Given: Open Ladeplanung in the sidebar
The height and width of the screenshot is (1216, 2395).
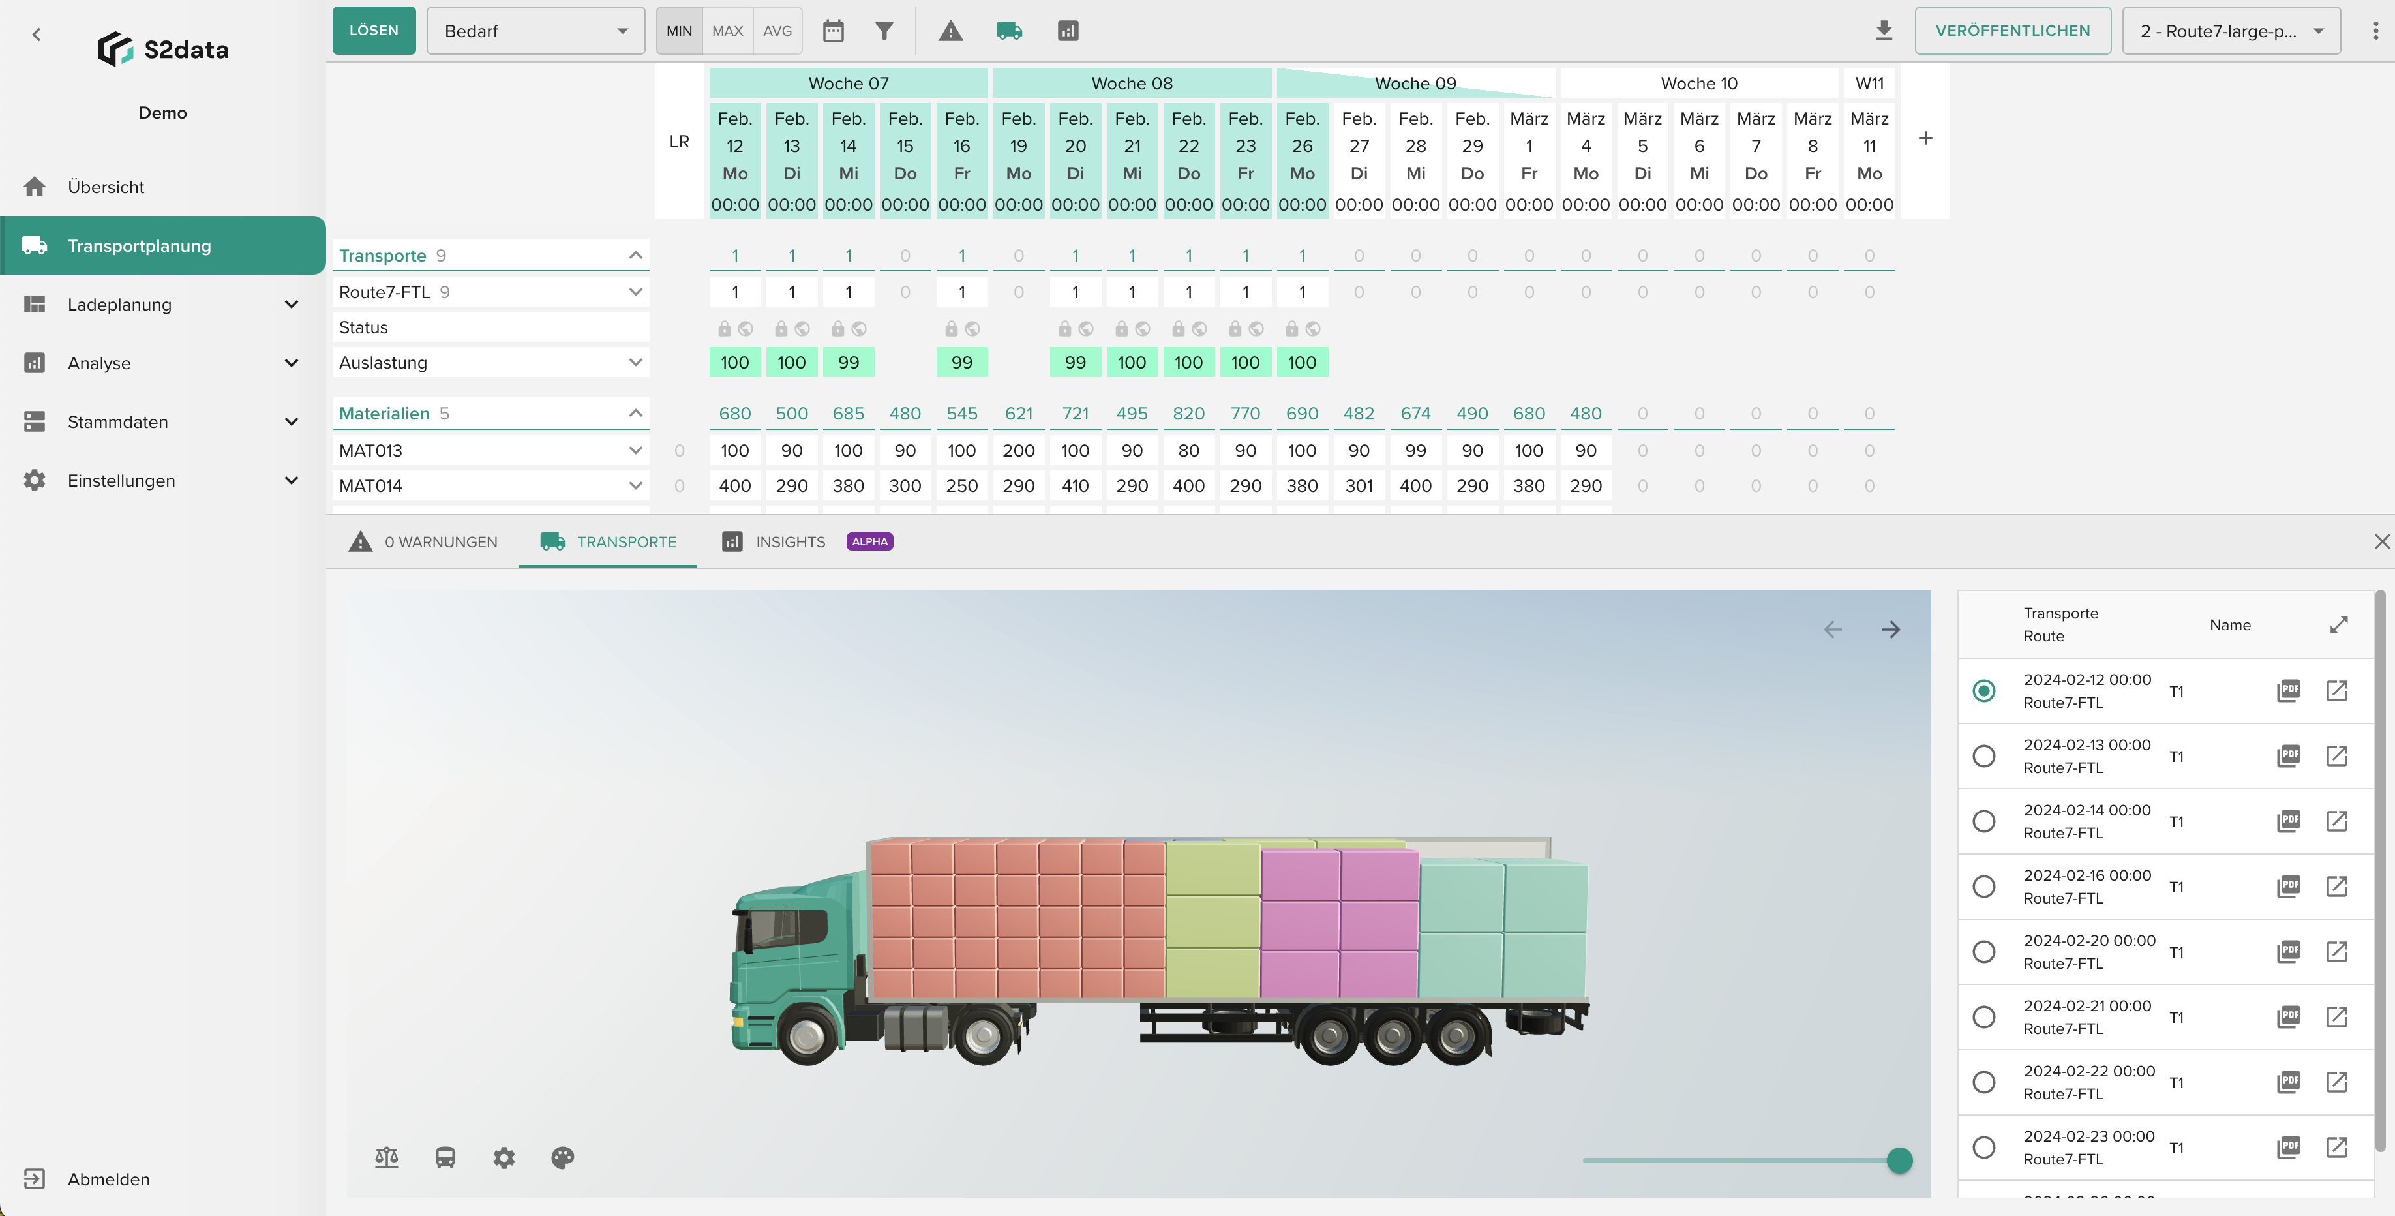Looking at the screenshot, I should tap(119, 304).
